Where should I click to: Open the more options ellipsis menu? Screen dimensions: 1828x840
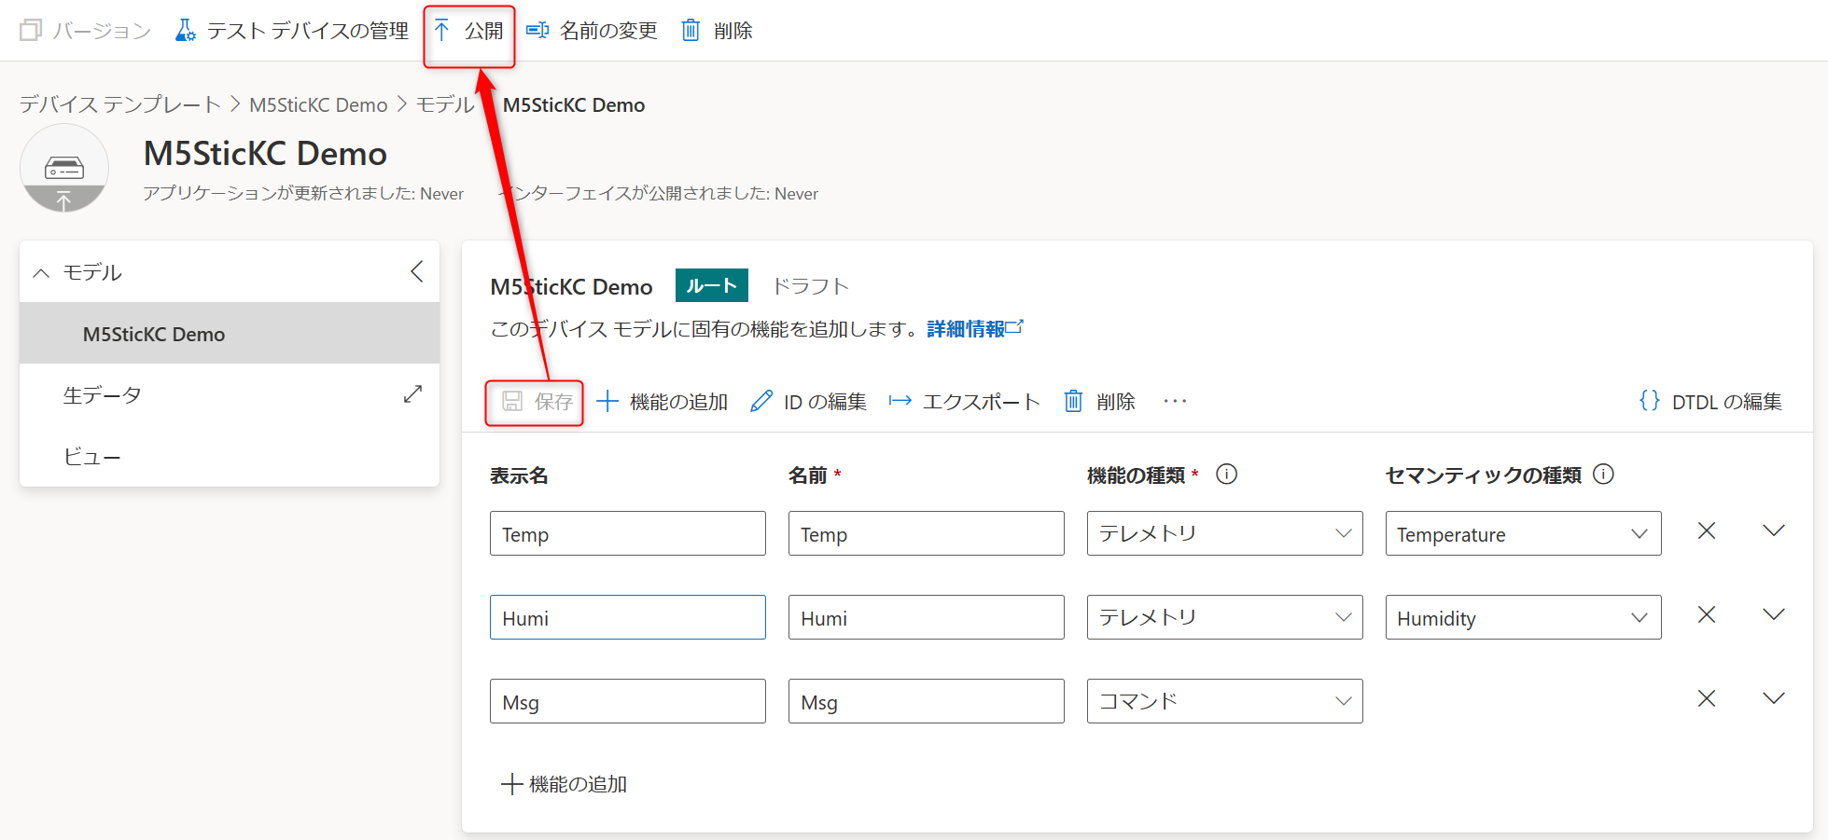(1175, 401)
